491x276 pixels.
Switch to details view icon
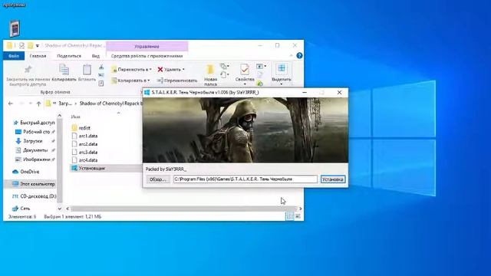click(x=290, y=216)
